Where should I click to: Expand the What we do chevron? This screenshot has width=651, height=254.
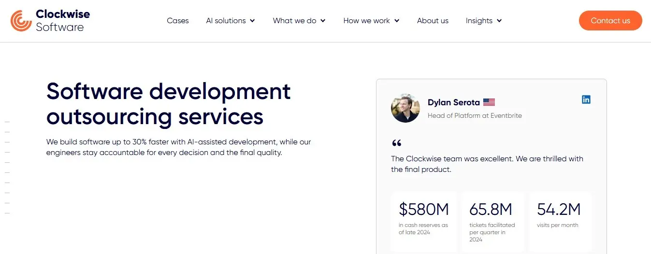323,21
